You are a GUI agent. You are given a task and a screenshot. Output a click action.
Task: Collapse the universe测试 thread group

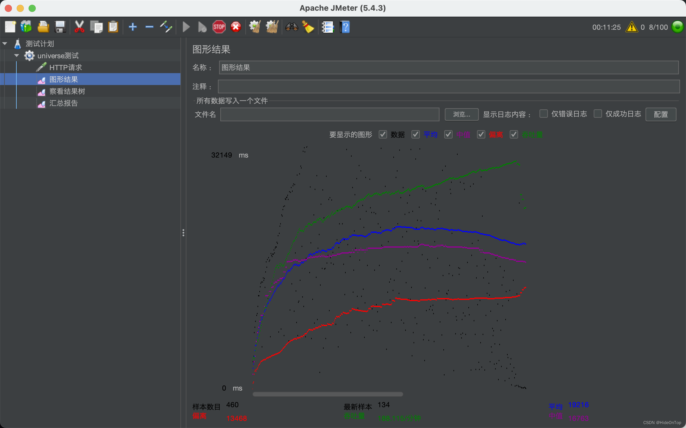click(x=17, y=56)
